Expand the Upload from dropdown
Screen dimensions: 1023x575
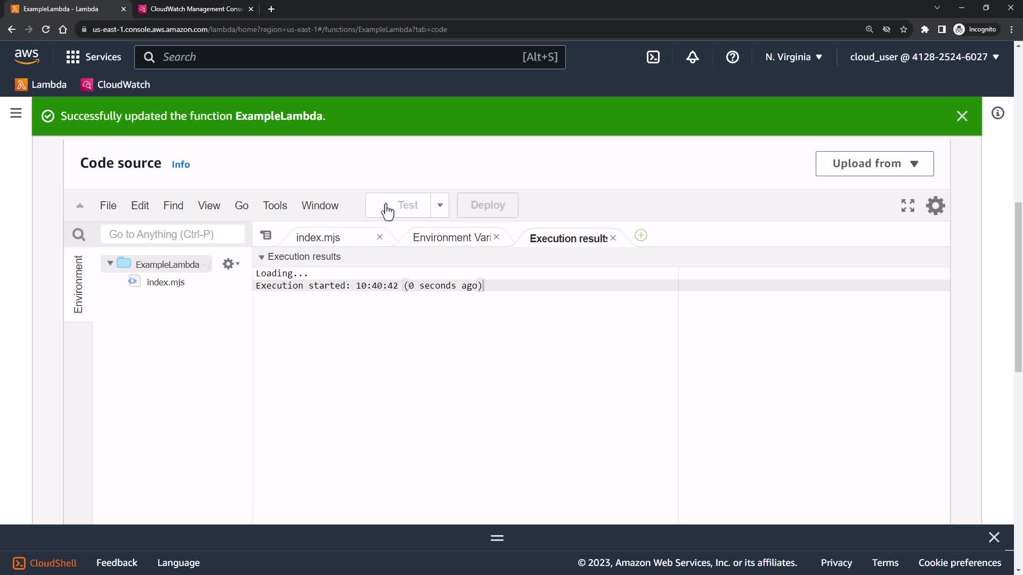(x=874, y=163)
